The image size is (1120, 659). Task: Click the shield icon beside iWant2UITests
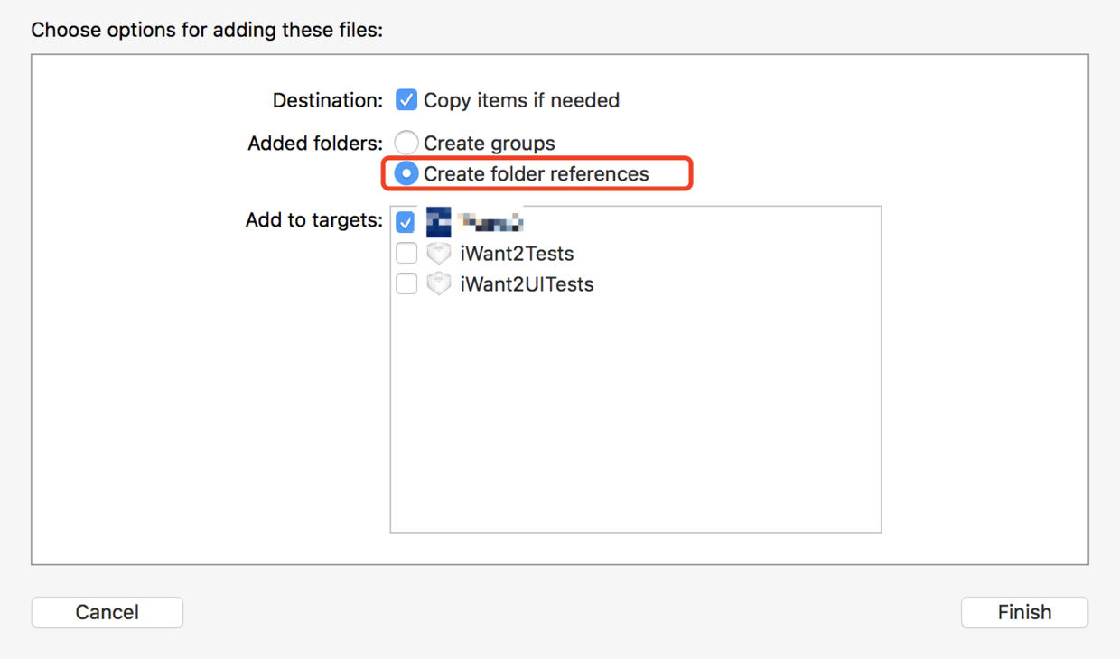point(438,284)
